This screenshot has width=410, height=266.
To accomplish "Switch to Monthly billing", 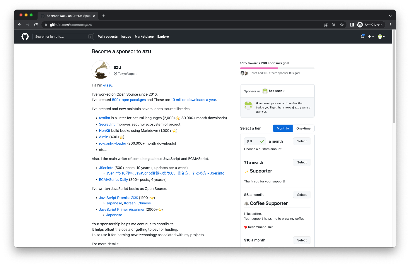I will 283,128.
